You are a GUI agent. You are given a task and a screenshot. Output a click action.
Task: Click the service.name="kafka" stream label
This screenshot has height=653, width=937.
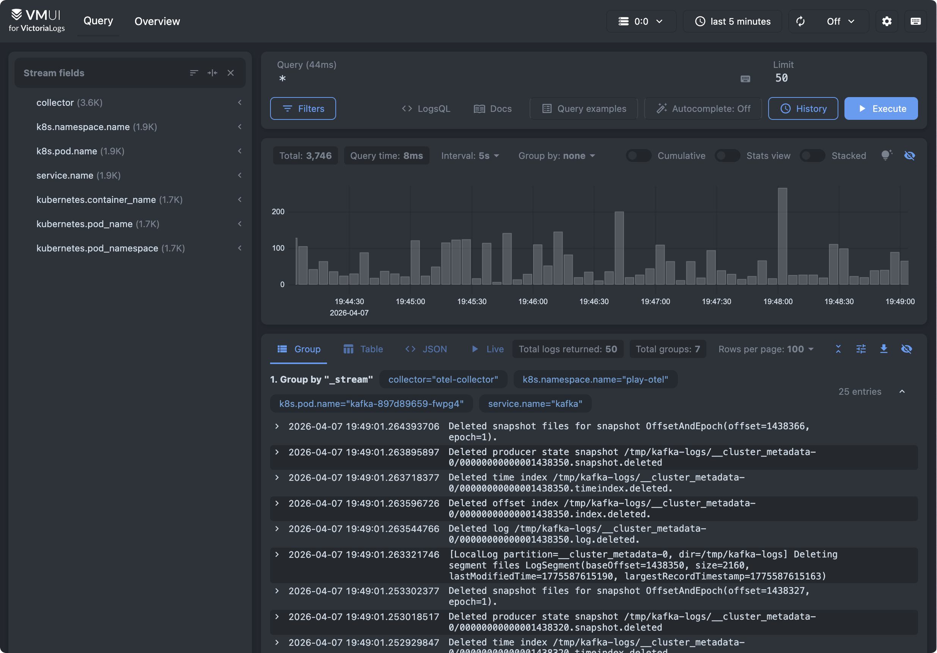tap(535, 403)
